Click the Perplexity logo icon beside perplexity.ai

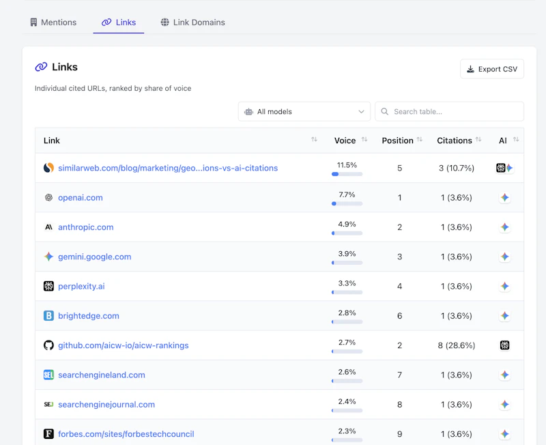click(48, 286)
